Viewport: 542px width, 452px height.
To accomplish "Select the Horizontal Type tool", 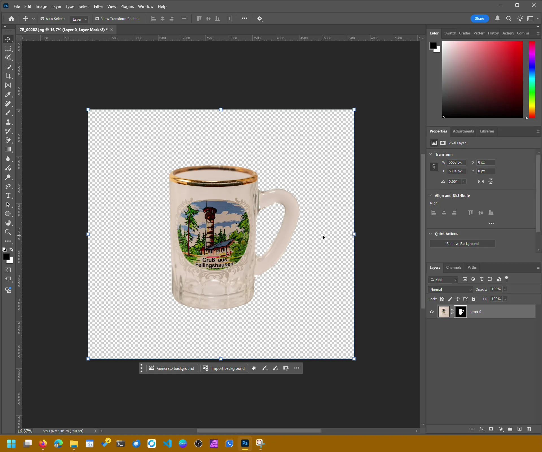I will (8, 195).
